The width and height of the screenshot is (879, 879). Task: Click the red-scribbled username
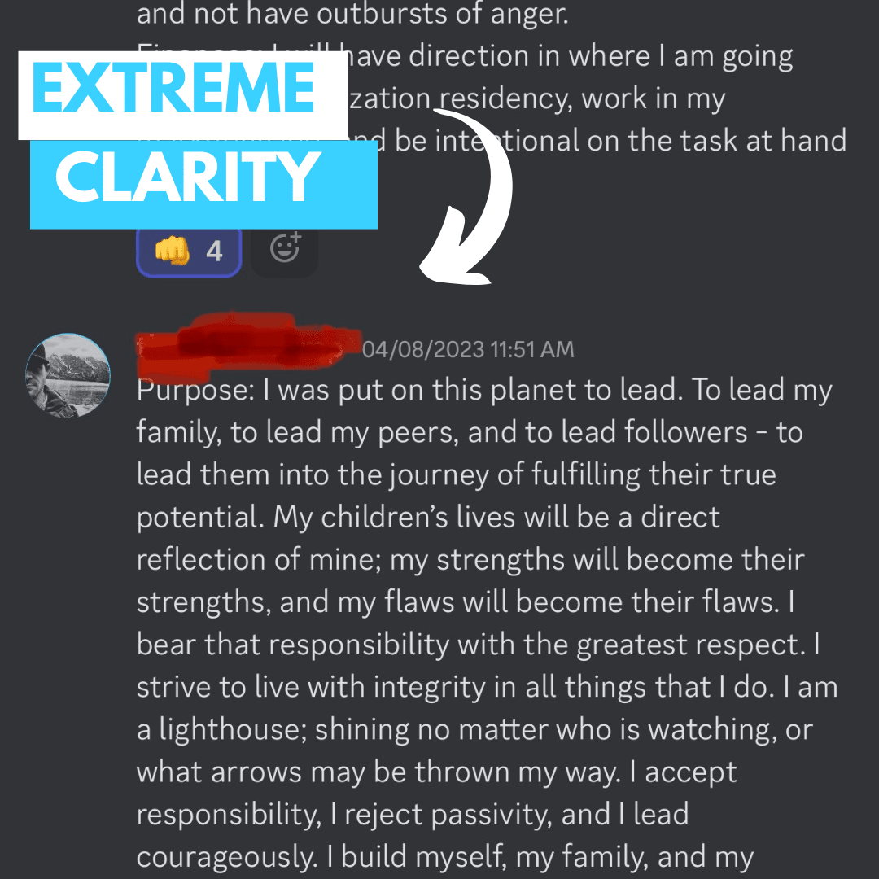[x=250, y=345]
